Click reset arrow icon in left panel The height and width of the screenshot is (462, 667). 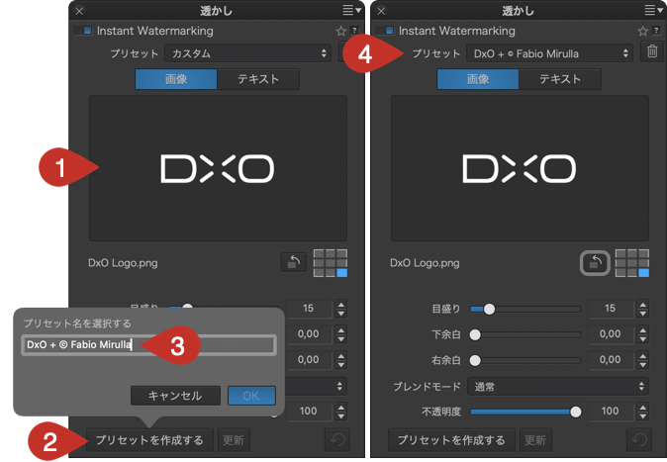337,440
